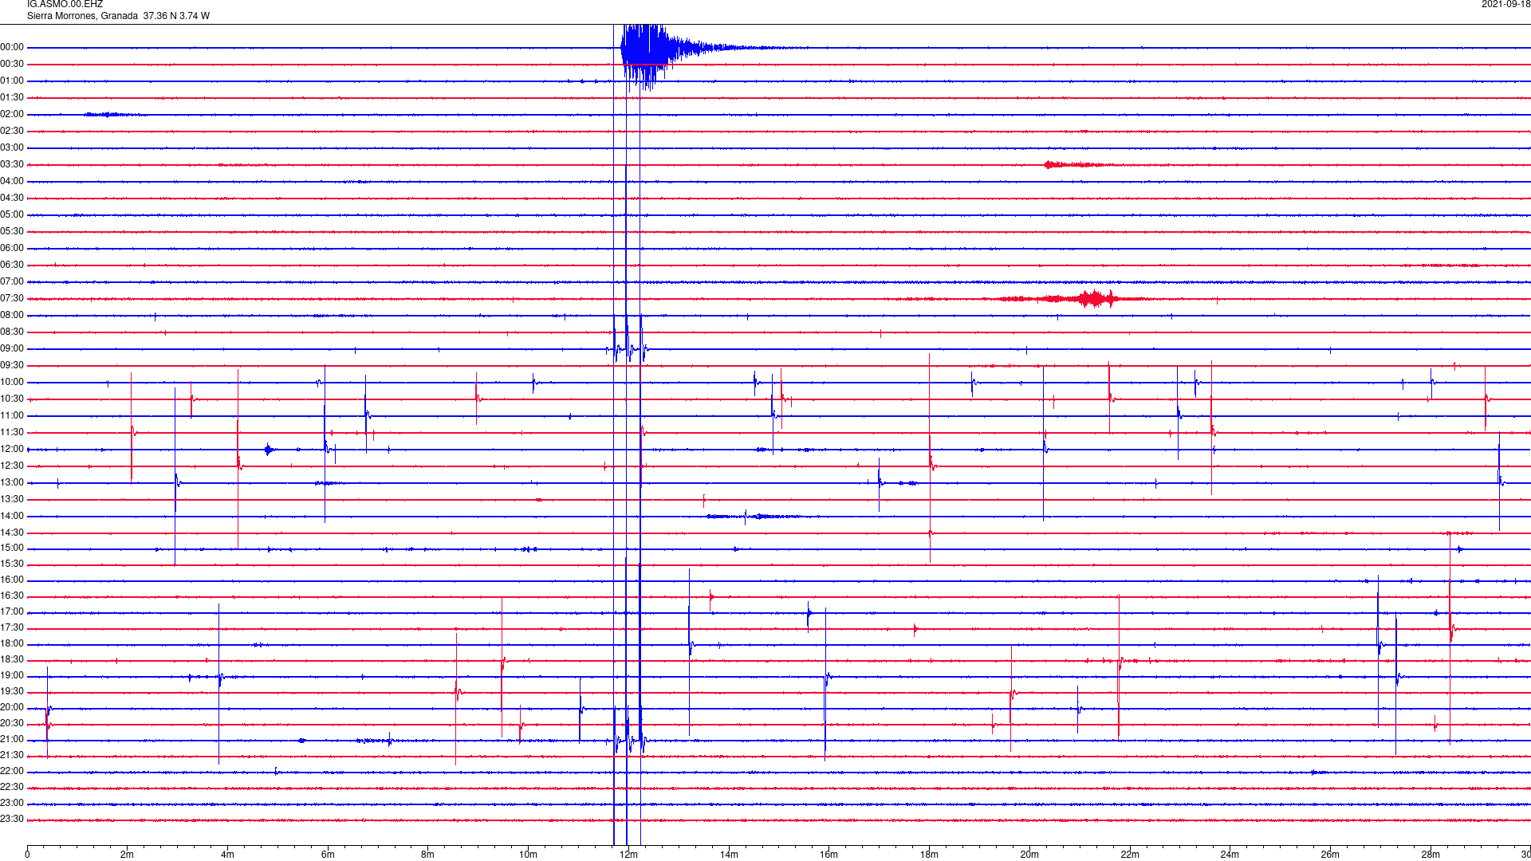The width and height of the screenshot is (1531, 861).
Task: Select the 07:30 trace time label
Action: point(12,299)
